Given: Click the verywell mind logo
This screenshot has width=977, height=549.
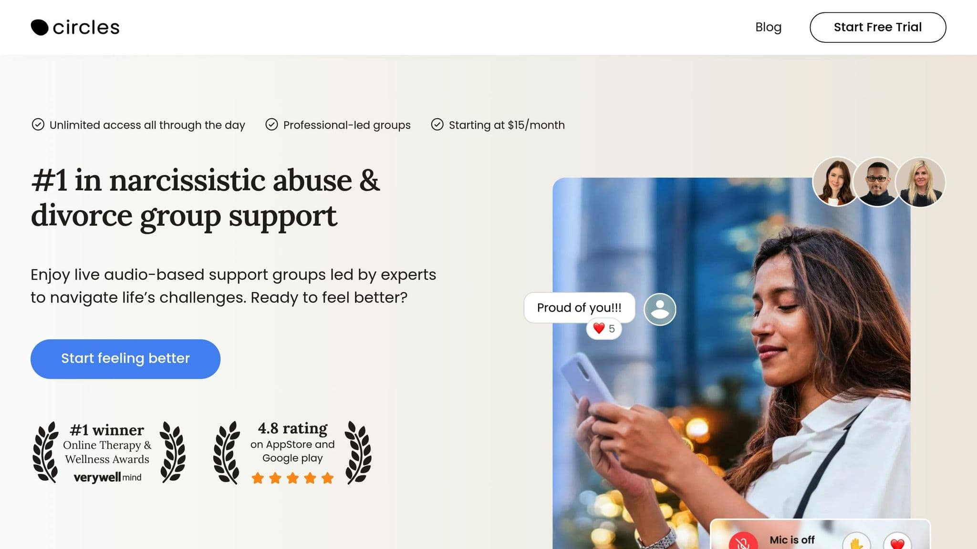Looking at the screenshot, I should click(107, 477).
